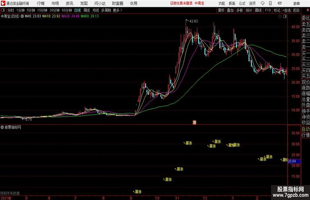
Task: Open the 功能 menu
Action: point(221,3)
